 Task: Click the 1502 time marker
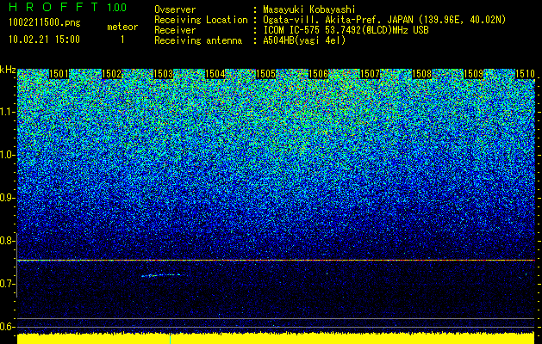111,74
